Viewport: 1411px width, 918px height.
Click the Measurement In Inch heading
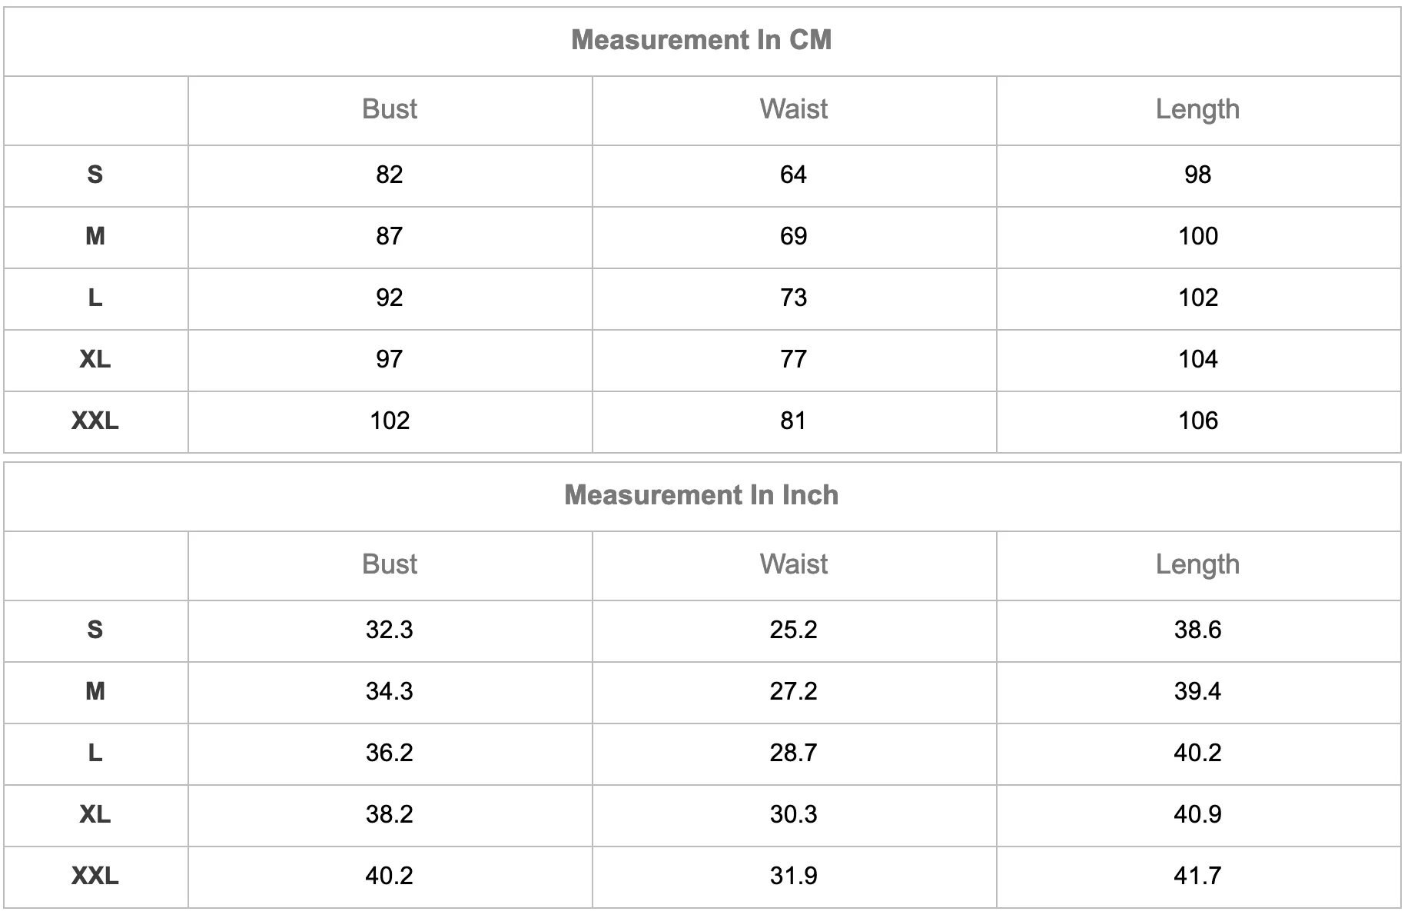click(x=702, y=495)
